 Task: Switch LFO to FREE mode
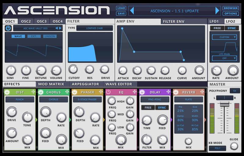(x=217, y=28)
